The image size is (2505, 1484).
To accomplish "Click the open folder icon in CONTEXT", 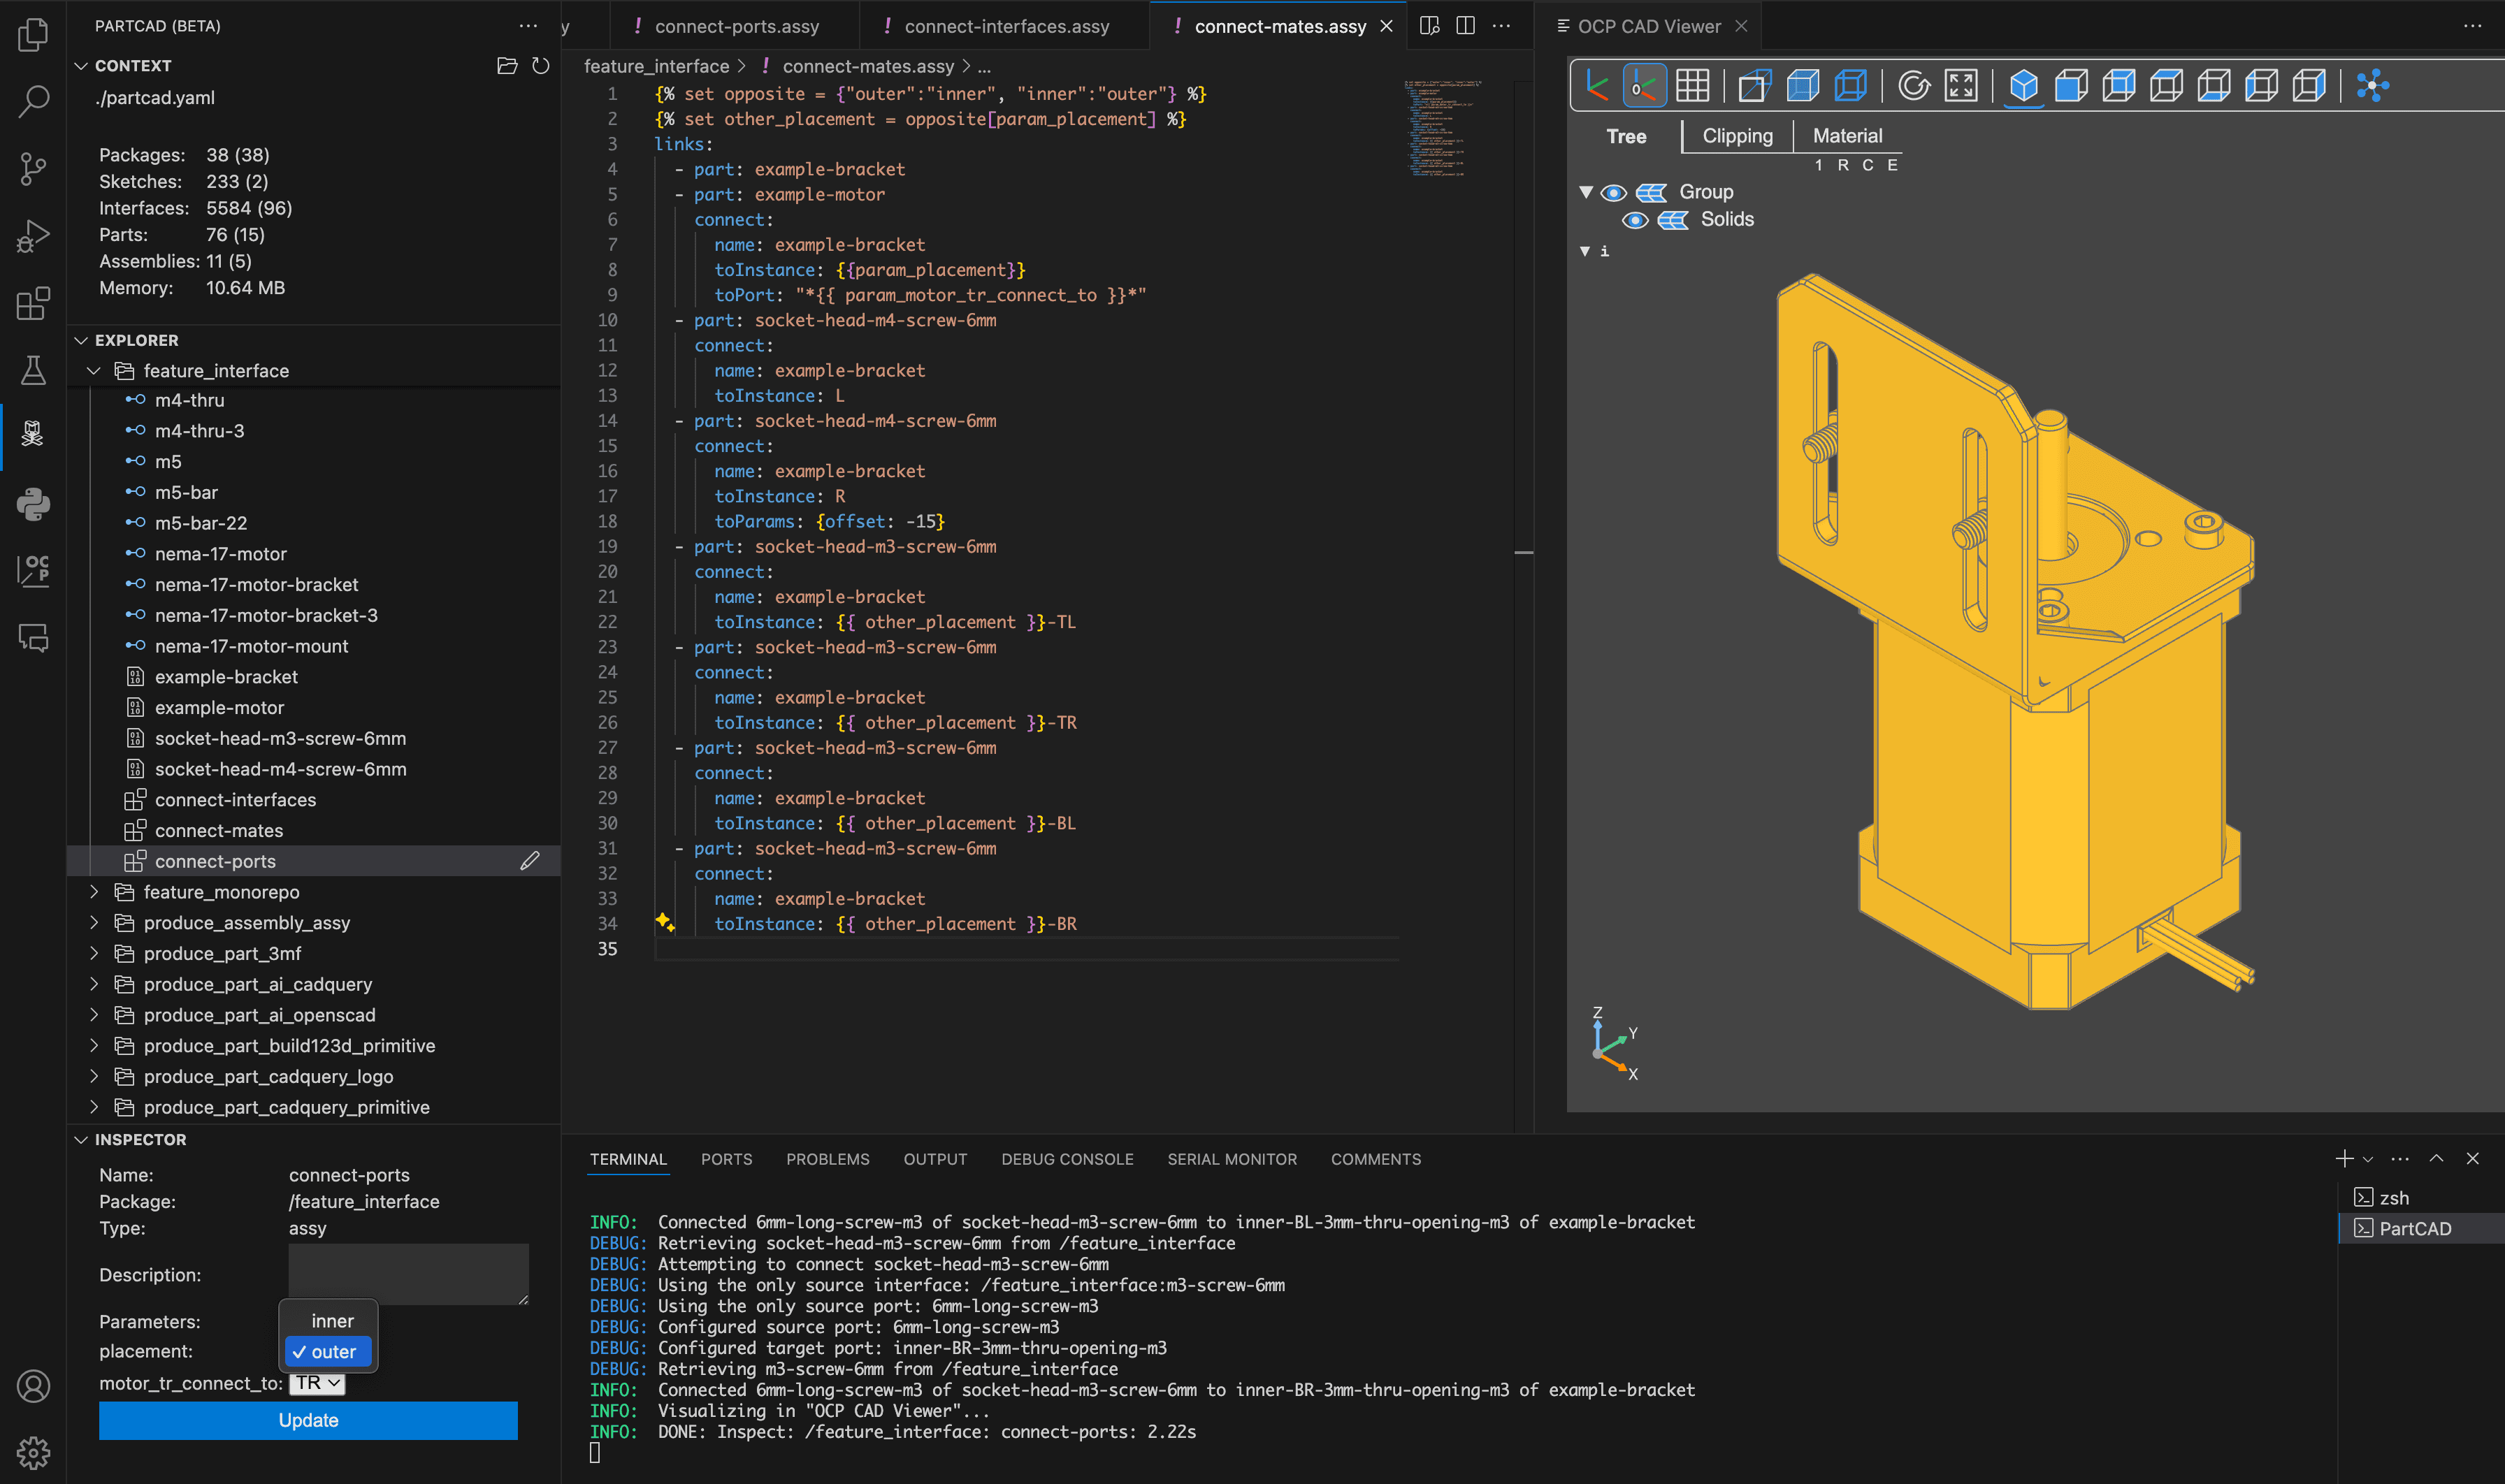I will point(507,66).
